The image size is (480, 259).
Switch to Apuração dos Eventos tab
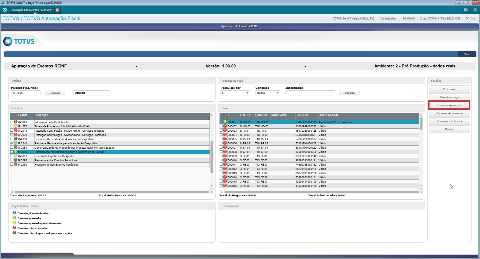pos(32,10)
